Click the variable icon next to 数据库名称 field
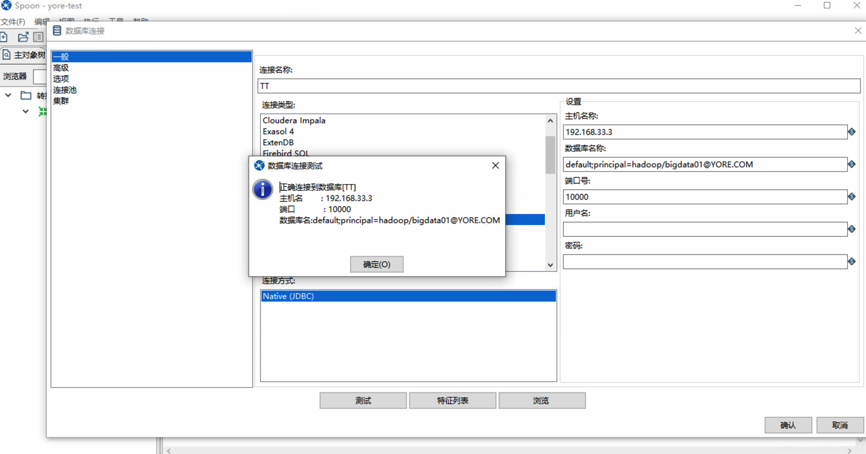The width and height of the screenshot is (866, 454). coord(852,164)
